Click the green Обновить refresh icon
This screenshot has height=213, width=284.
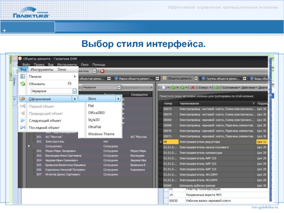(22, 84)
